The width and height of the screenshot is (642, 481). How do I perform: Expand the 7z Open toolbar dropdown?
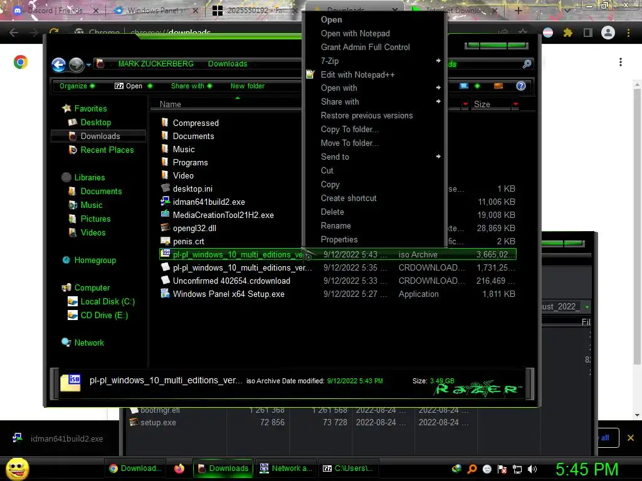[x=150, y=86]
